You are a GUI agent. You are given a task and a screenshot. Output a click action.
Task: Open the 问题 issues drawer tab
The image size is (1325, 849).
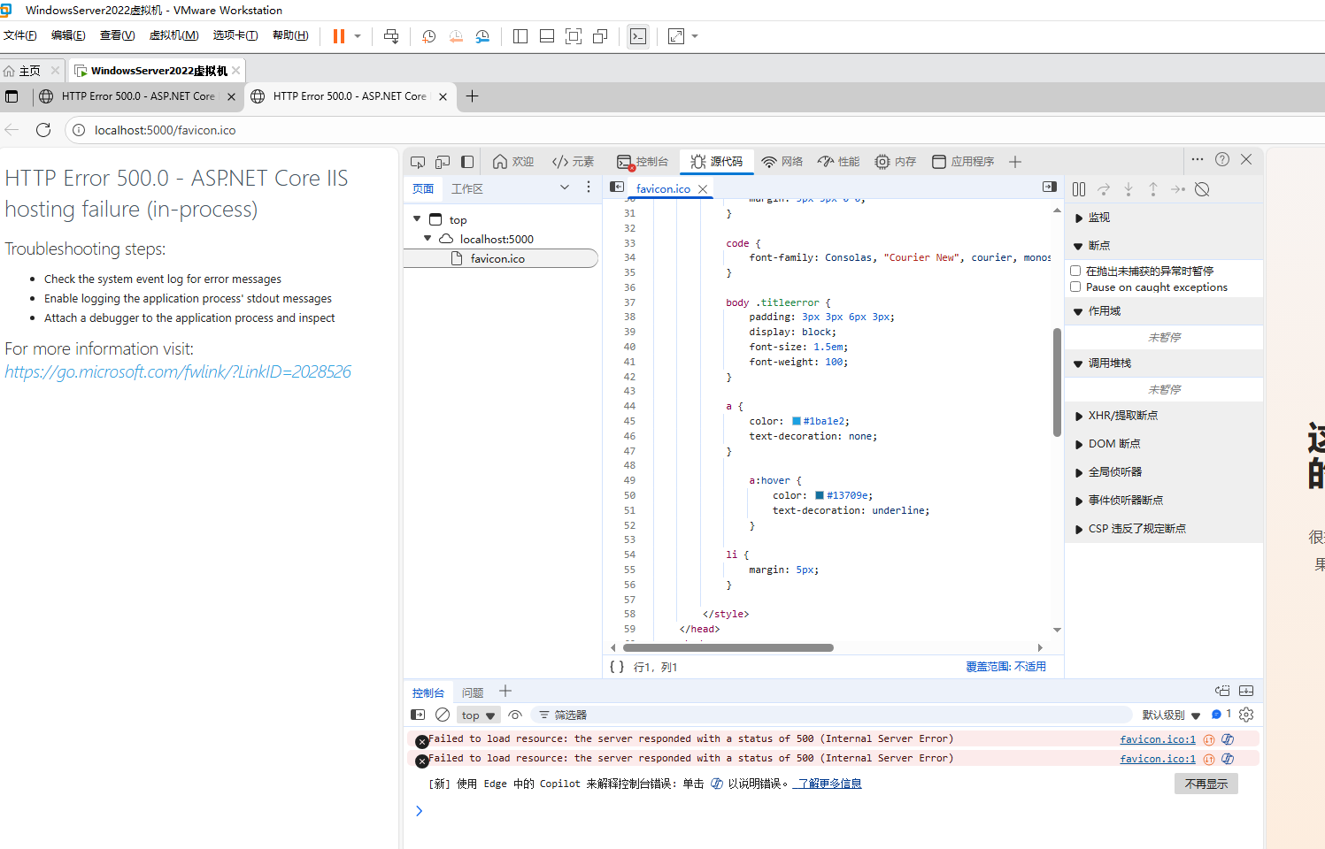click(x=473, y=692)
